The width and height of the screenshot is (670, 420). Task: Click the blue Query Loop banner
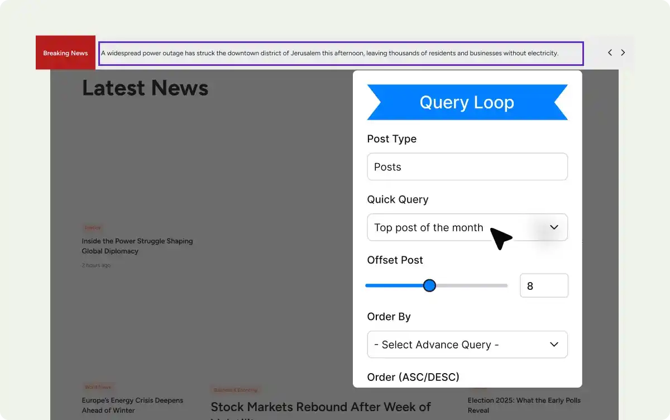467,102
